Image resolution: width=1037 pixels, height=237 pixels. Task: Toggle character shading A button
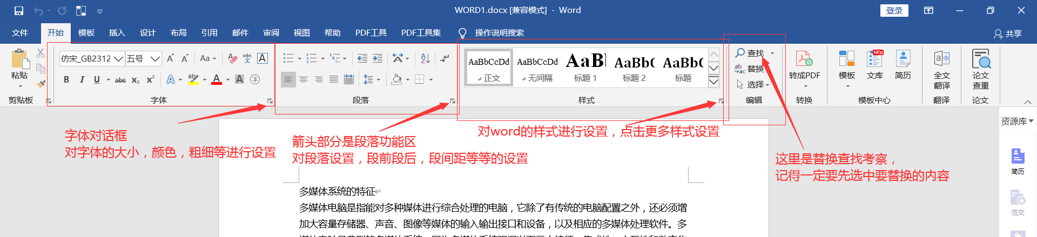240,79
